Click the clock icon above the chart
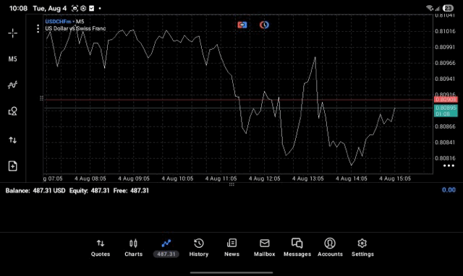Screen dimensions: 463x276 click(x=264, y=25)
